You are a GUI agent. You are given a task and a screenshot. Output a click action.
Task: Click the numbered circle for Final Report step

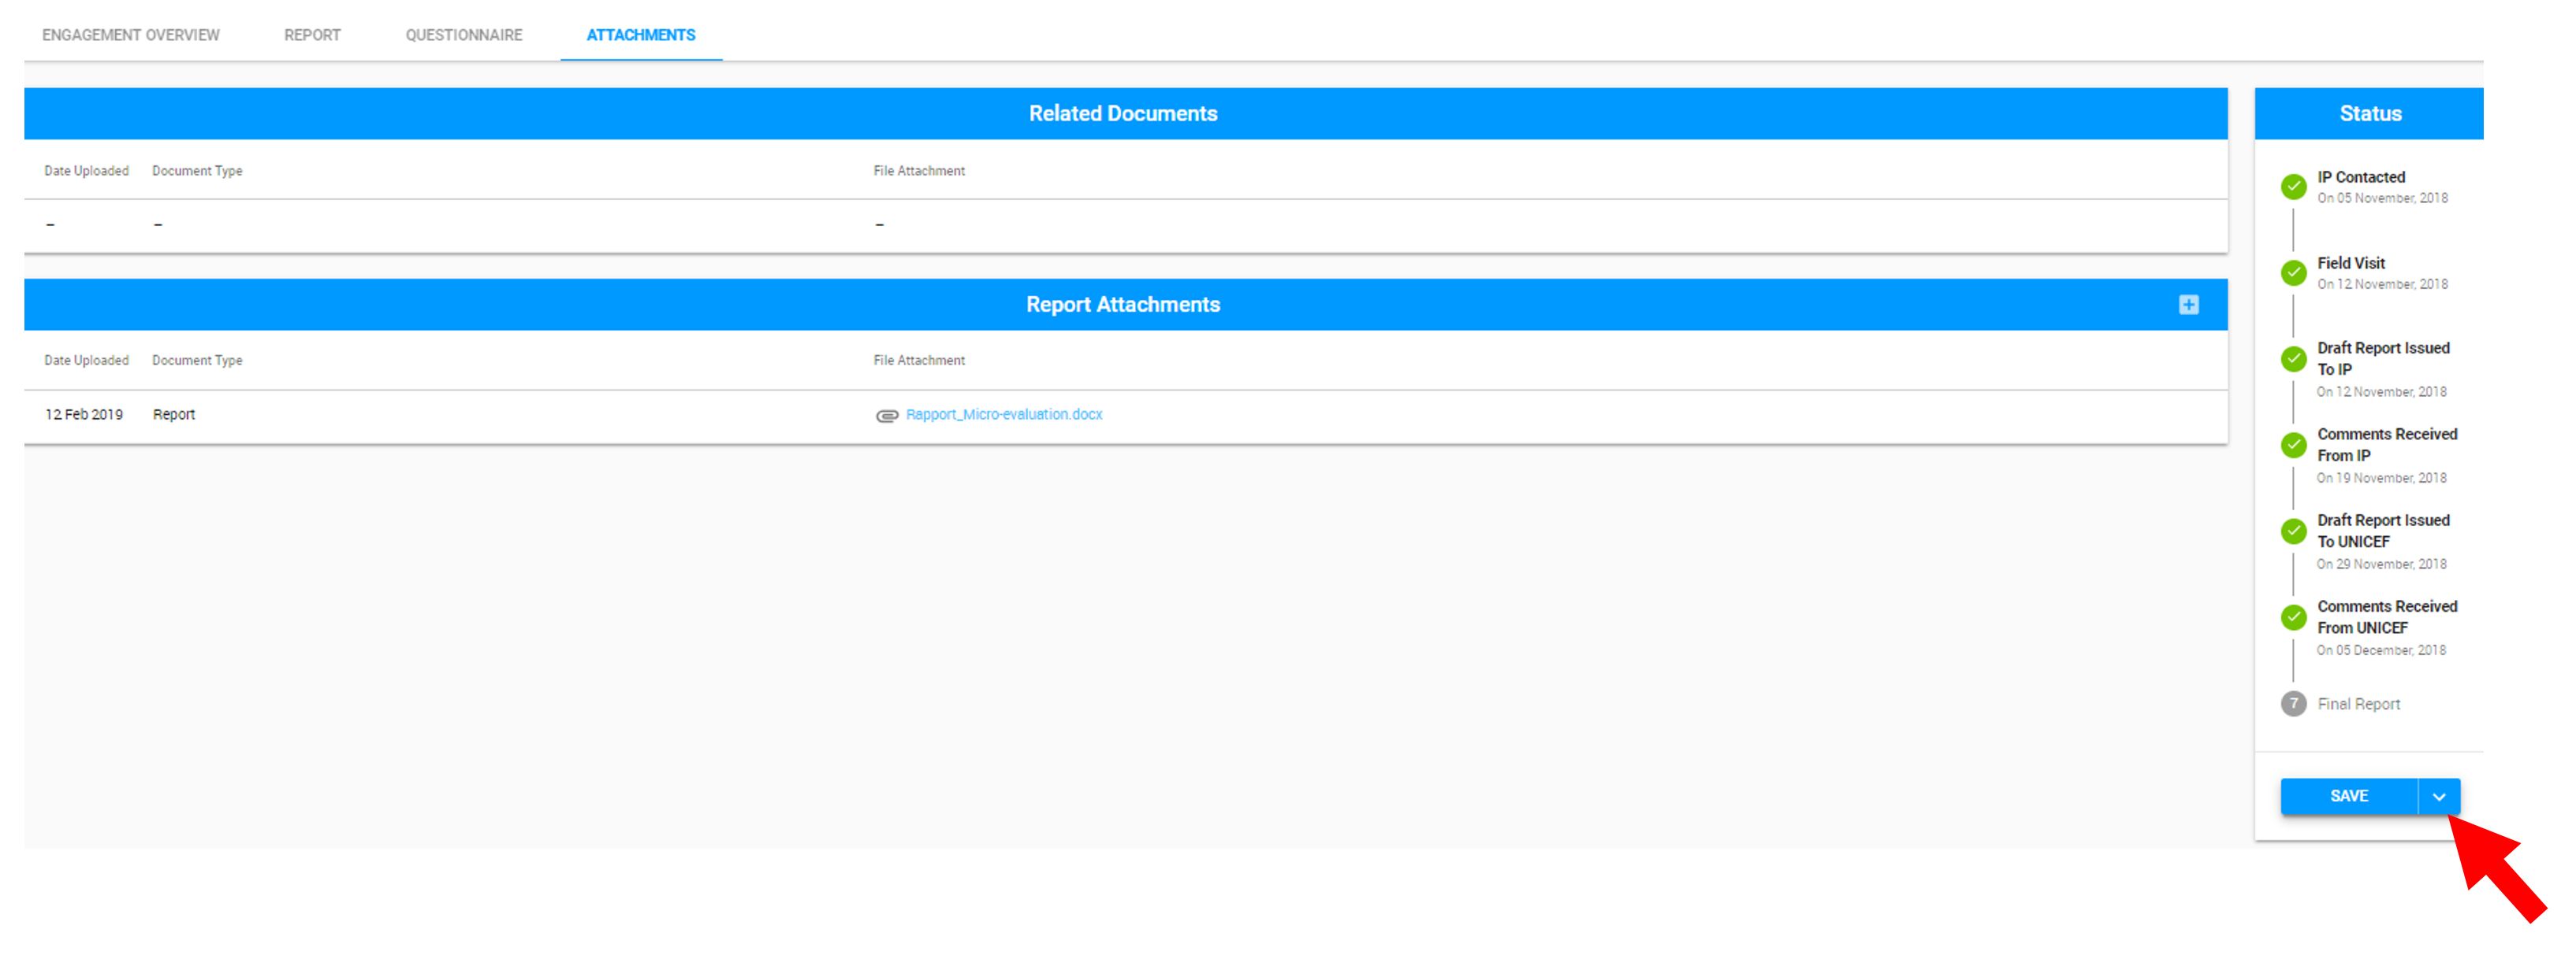2295,703
